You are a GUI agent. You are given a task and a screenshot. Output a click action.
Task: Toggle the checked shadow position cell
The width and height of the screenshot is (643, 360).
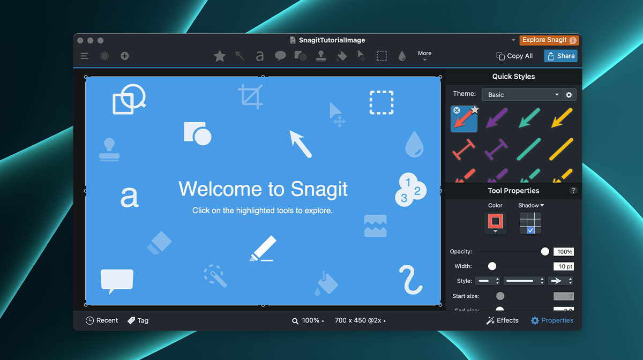pos(530,230)
